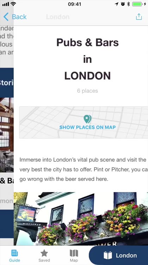The width and height of the screenshot is (148, 265).
Task: Tap the map preview banner background
Action: tap(84, 122)
